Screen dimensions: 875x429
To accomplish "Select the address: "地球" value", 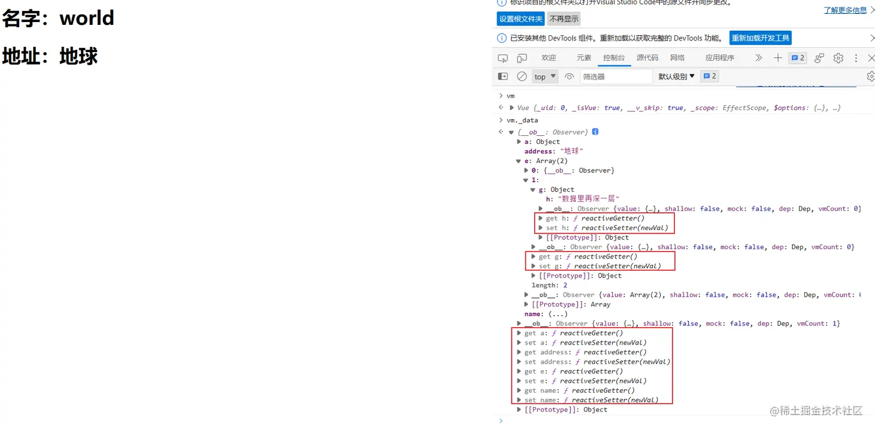I will (571, 151).
